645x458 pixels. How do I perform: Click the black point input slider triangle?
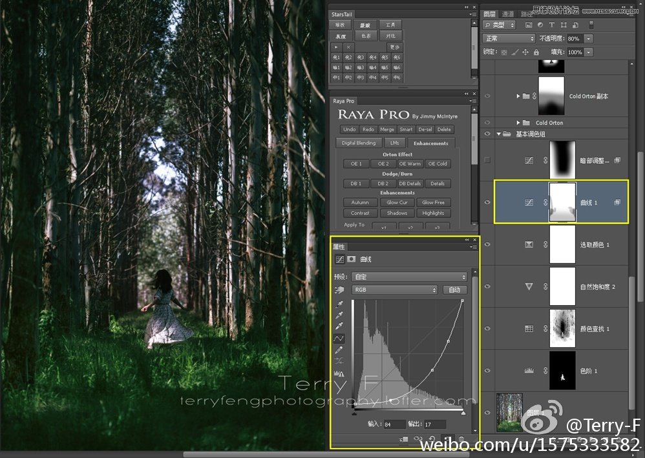click(354, 413)
